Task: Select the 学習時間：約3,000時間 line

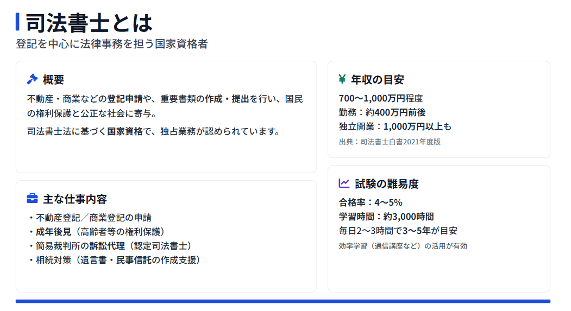Action: coord(386,217)
